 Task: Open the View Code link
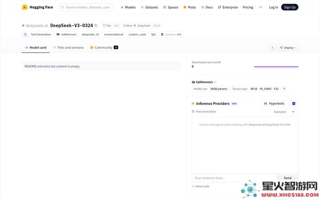pos(201,186)
